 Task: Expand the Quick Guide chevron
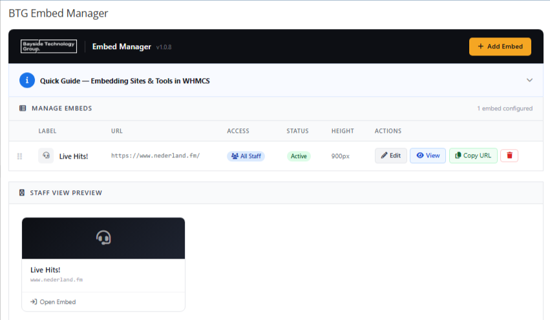[529, 80]
